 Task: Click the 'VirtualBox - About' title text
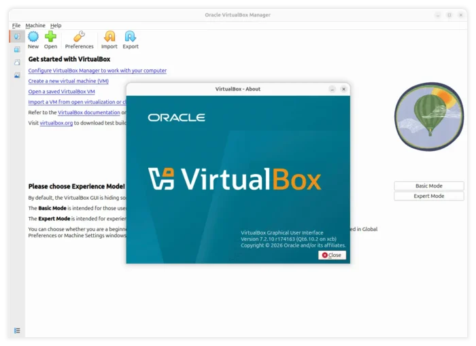click(238, 89)
